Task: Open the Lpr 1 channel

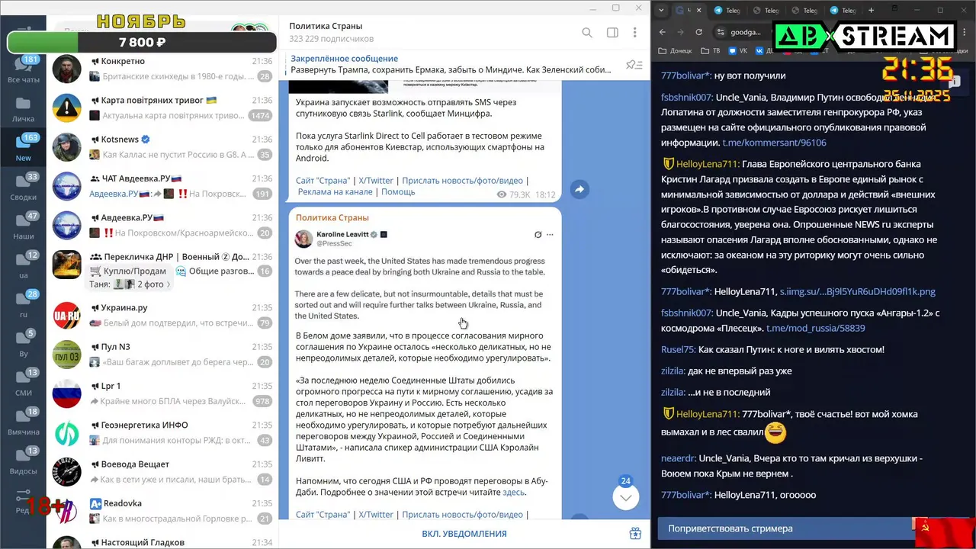Action: click(x=162, y=393)
